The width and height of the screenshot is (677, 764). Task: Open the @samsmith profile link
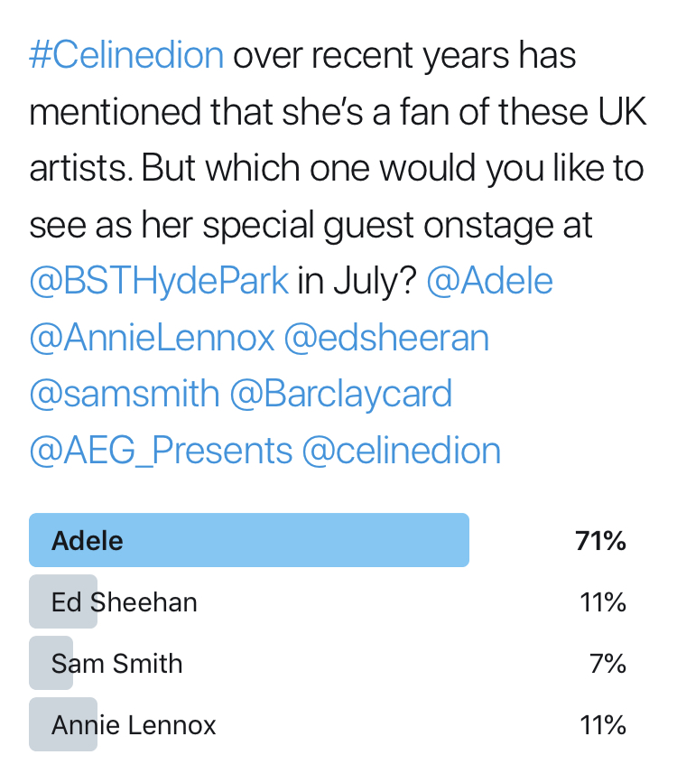click(x=125, y=394)
